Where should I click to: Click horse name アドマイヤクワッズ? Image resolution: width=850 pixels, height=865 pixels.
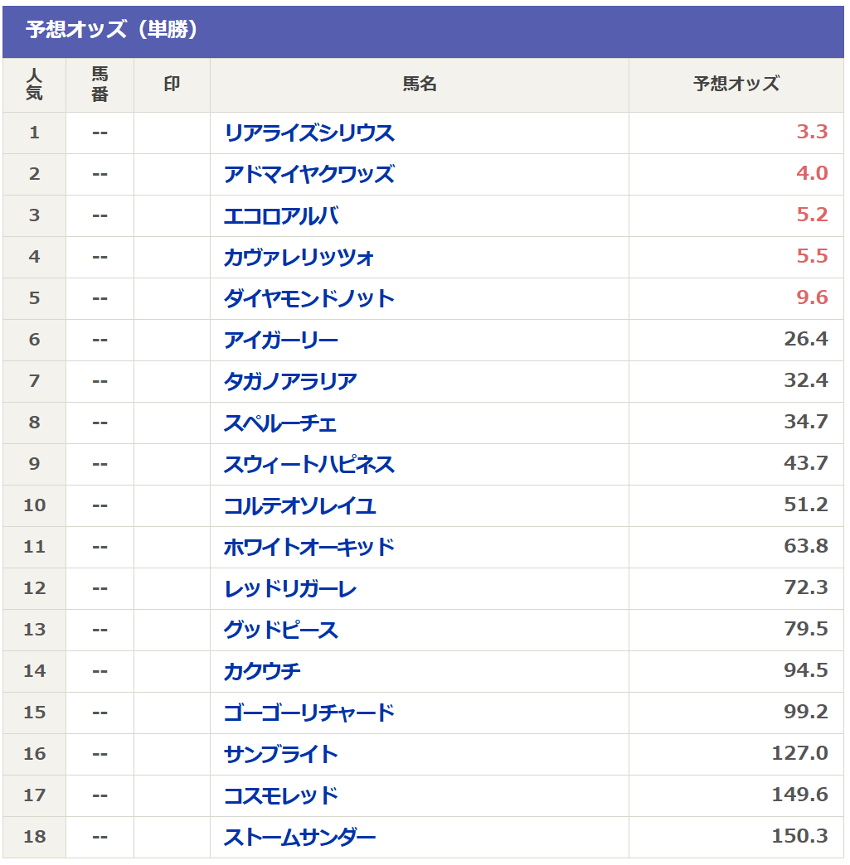(x=308, y=175)
